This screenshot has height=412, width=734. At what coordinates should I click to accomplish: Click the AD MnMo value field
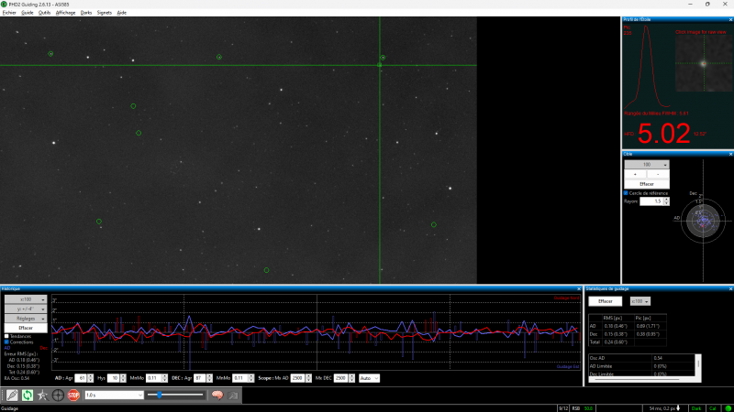pyautogui.click(x=153, y=378)
